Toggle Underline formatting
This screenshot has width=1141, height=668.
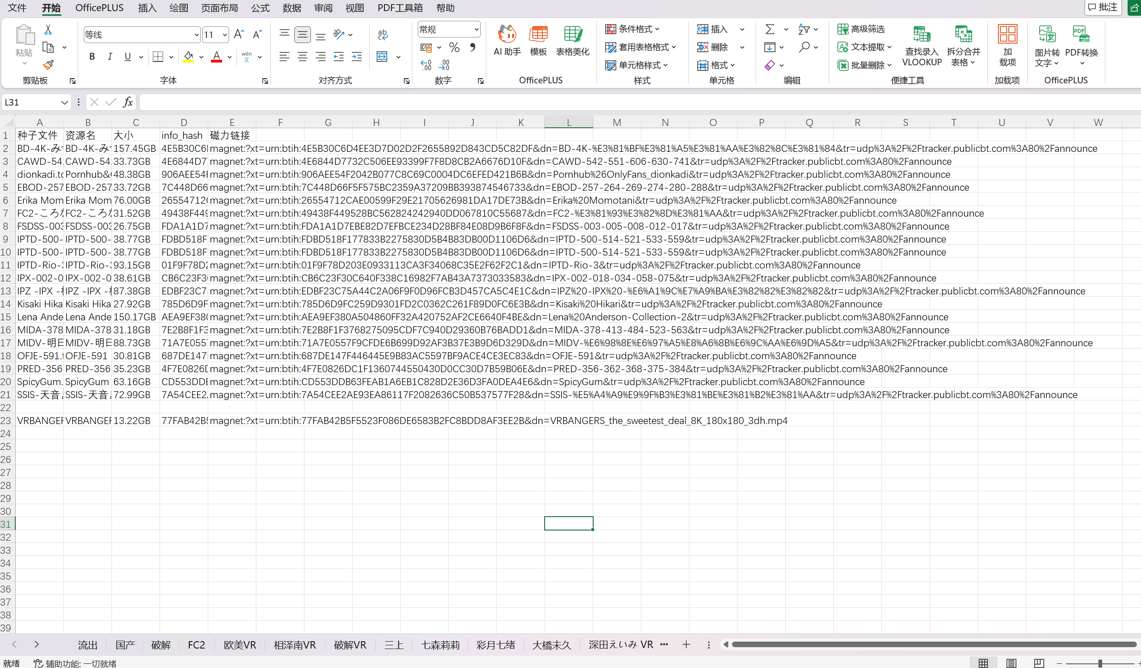click(128, 56)
